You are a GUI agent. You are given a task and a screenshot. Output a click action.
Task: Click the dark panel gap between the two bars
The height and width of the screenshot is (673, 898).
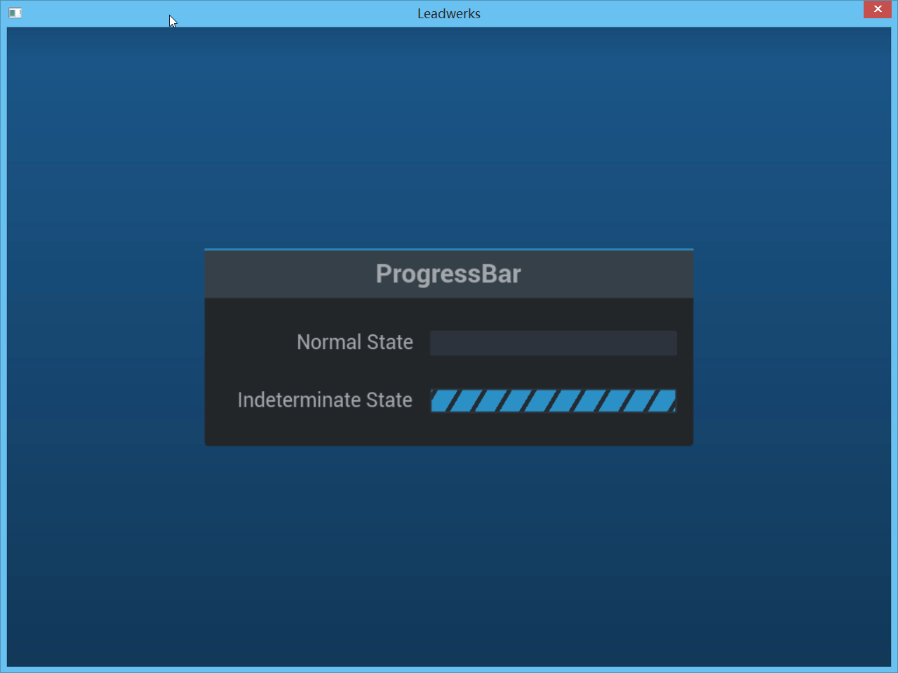click(553, 372)
